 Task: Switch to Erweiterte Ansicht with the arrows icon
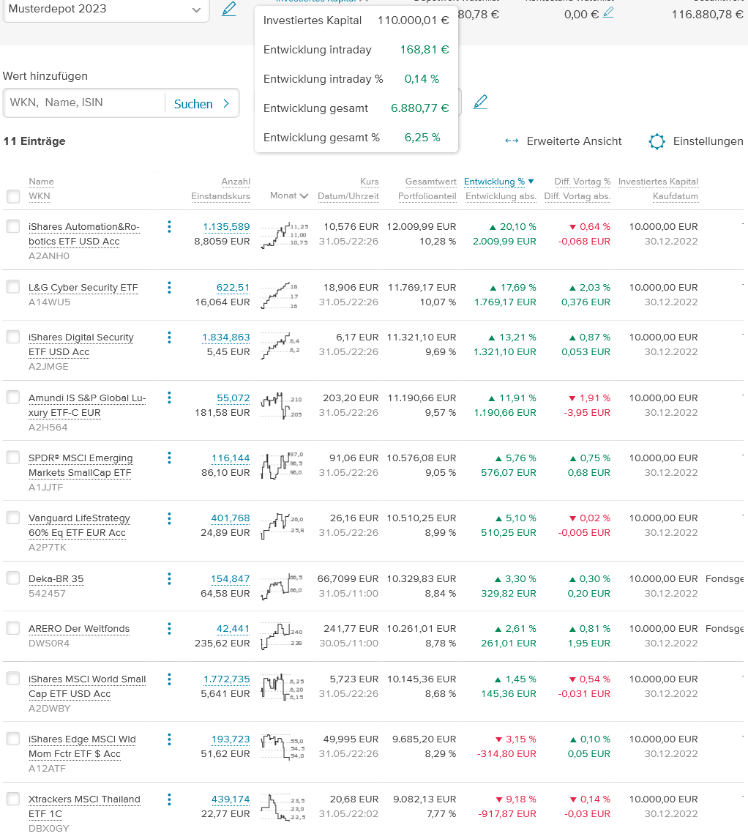tap(564, 141)
